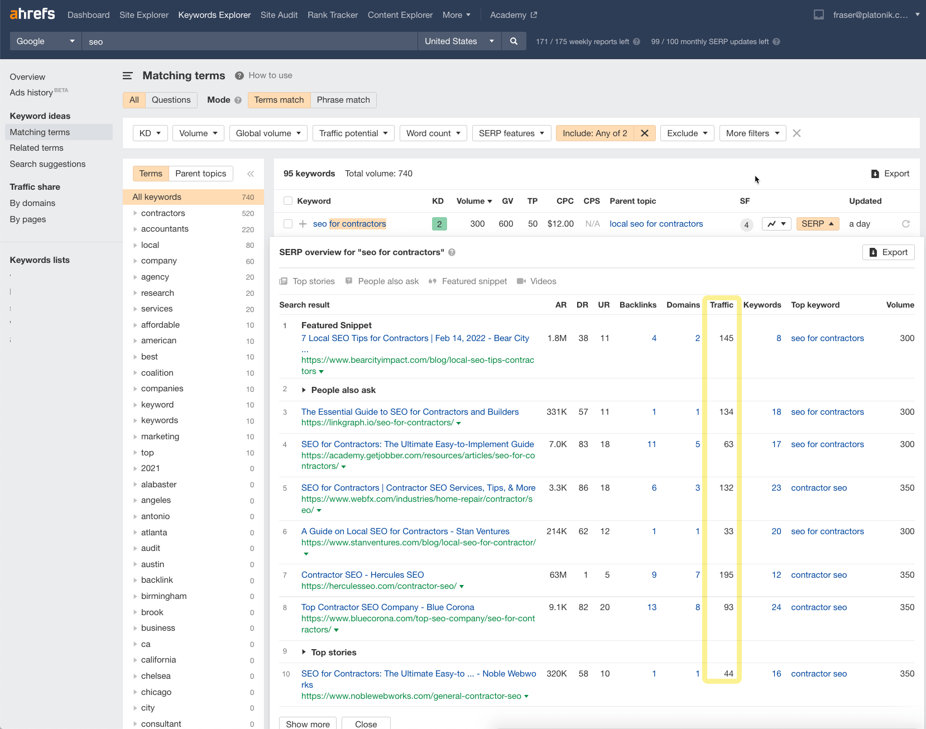Refresh the SERP update with the reload icon
Image resolution: width=926 pixels, height=729 pixels.
coord(906,224)
